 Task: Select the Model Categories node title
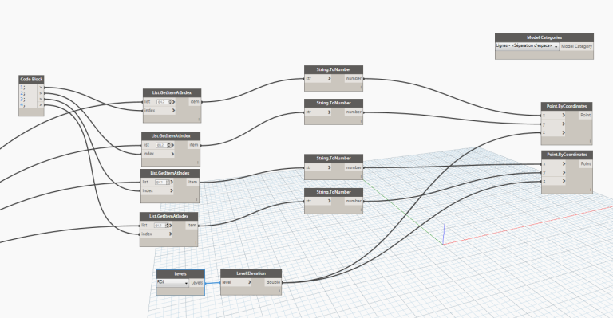pyautogui.click(x=544, y=37)
